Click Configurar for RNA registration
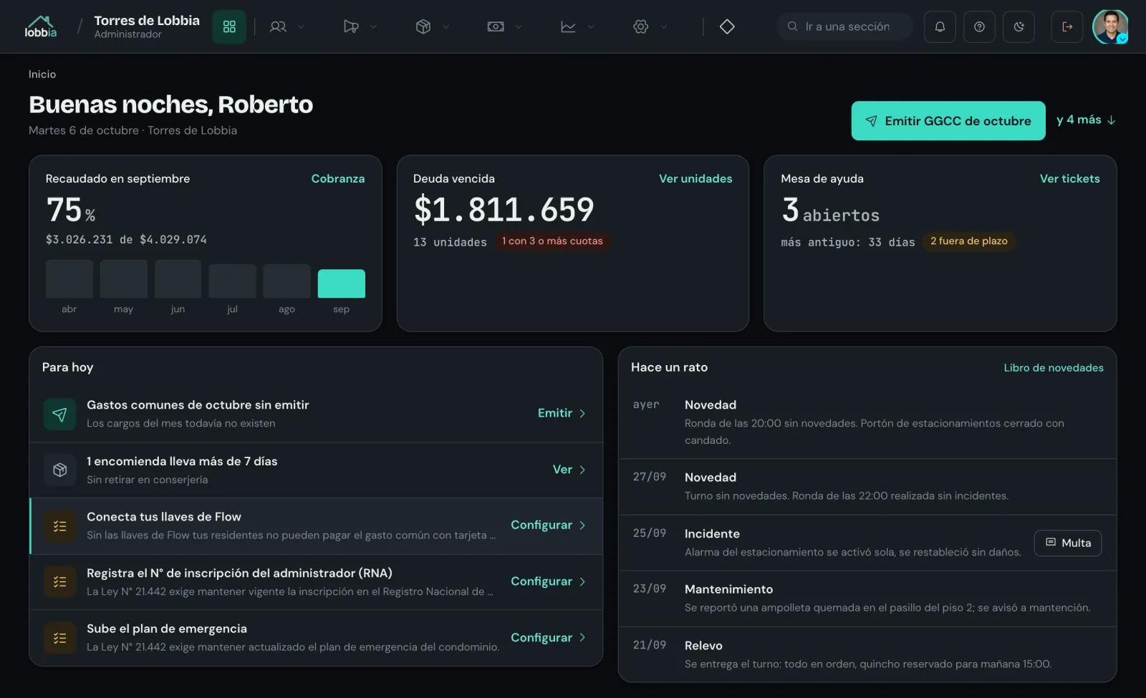 (548, 581)
